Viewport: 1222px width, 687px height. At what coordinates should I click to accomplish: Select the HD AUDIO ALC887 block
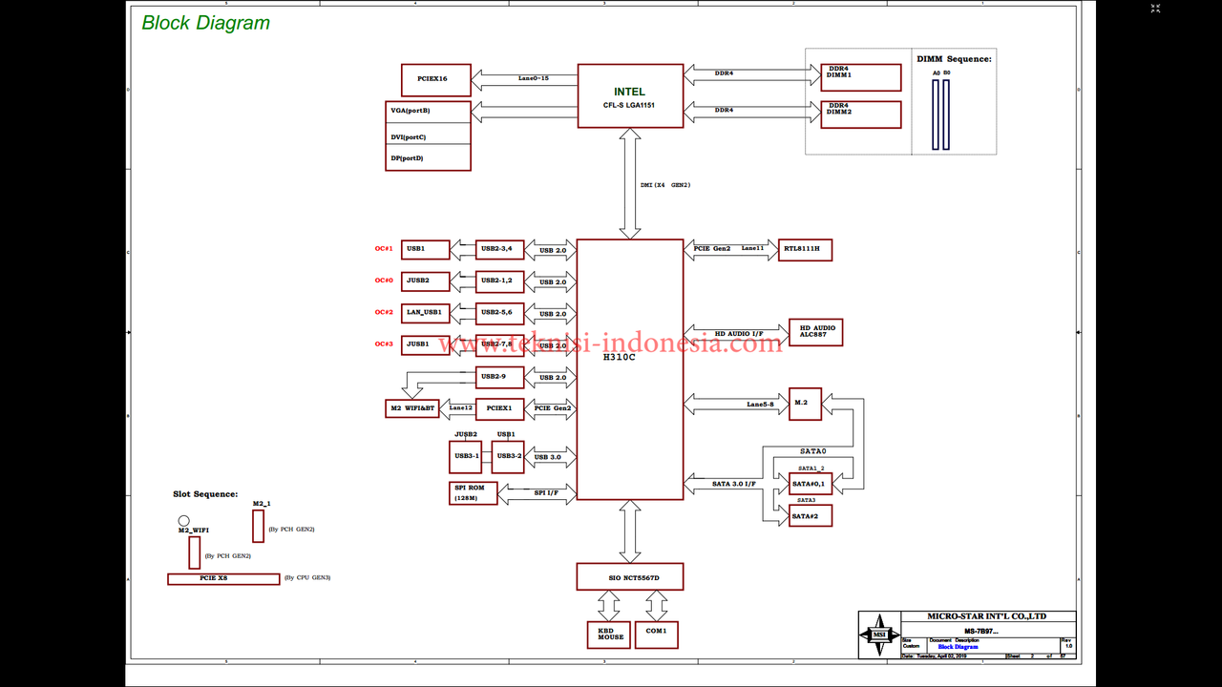(815, 332)
